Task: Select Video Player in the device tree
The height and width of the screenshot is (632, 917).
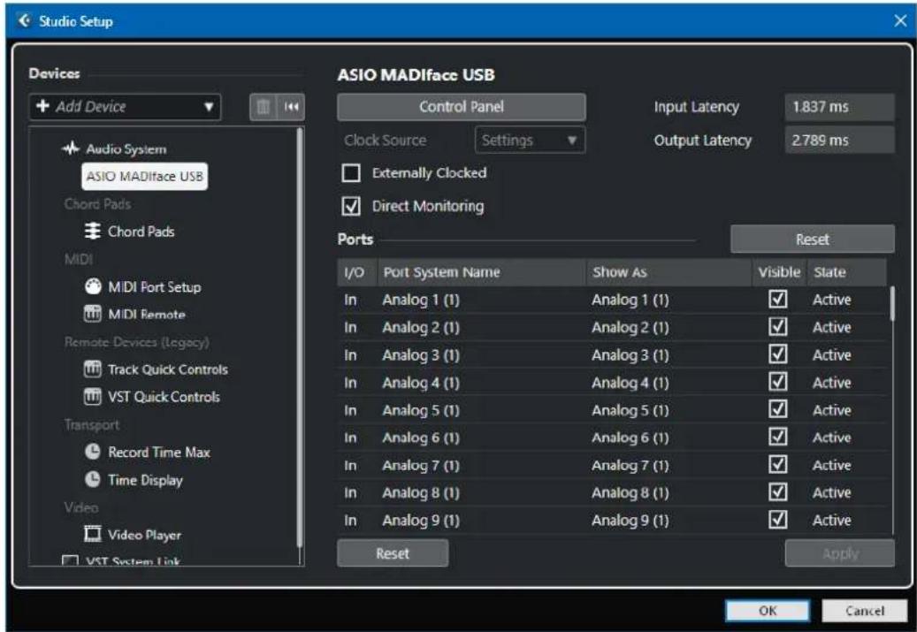Action: (x=144, y=535)
